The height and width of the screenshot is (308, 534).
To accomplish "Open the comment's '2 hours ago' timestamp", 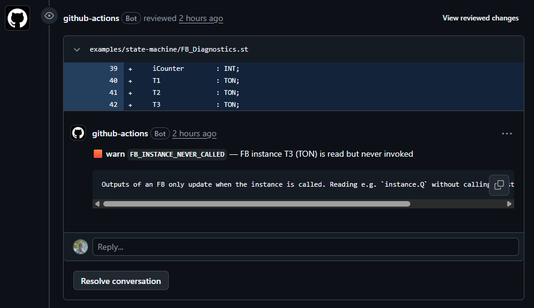I will click(x=194, y=134).
